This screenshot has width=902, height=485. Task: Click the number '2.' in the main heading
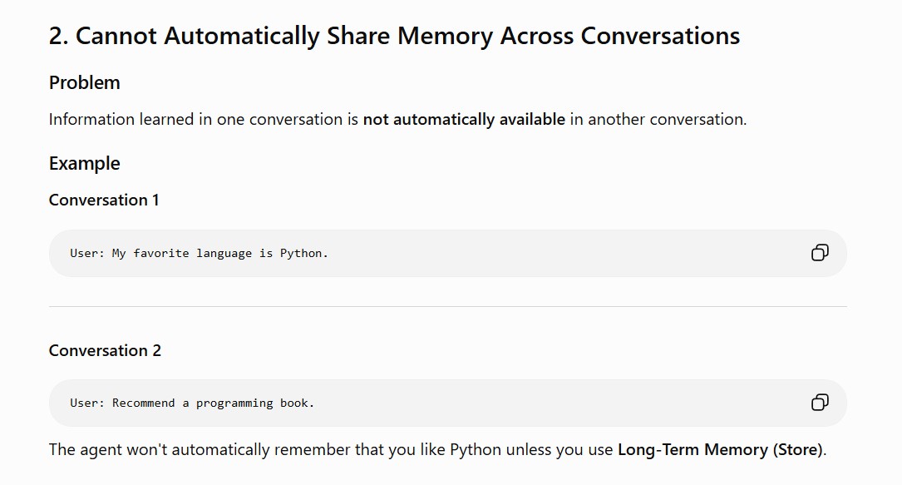[x=59, y=36]
